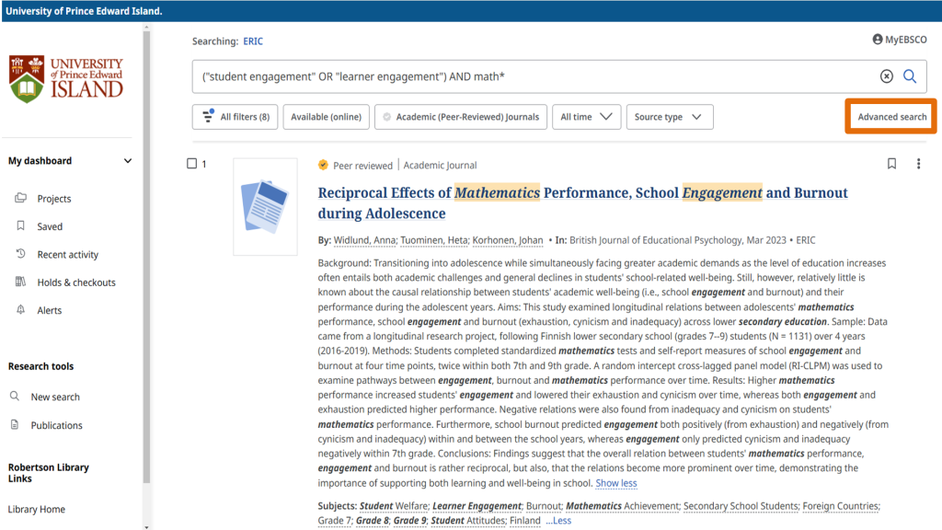
Task: Bookmark the first result with save icon
Action: 891,164
